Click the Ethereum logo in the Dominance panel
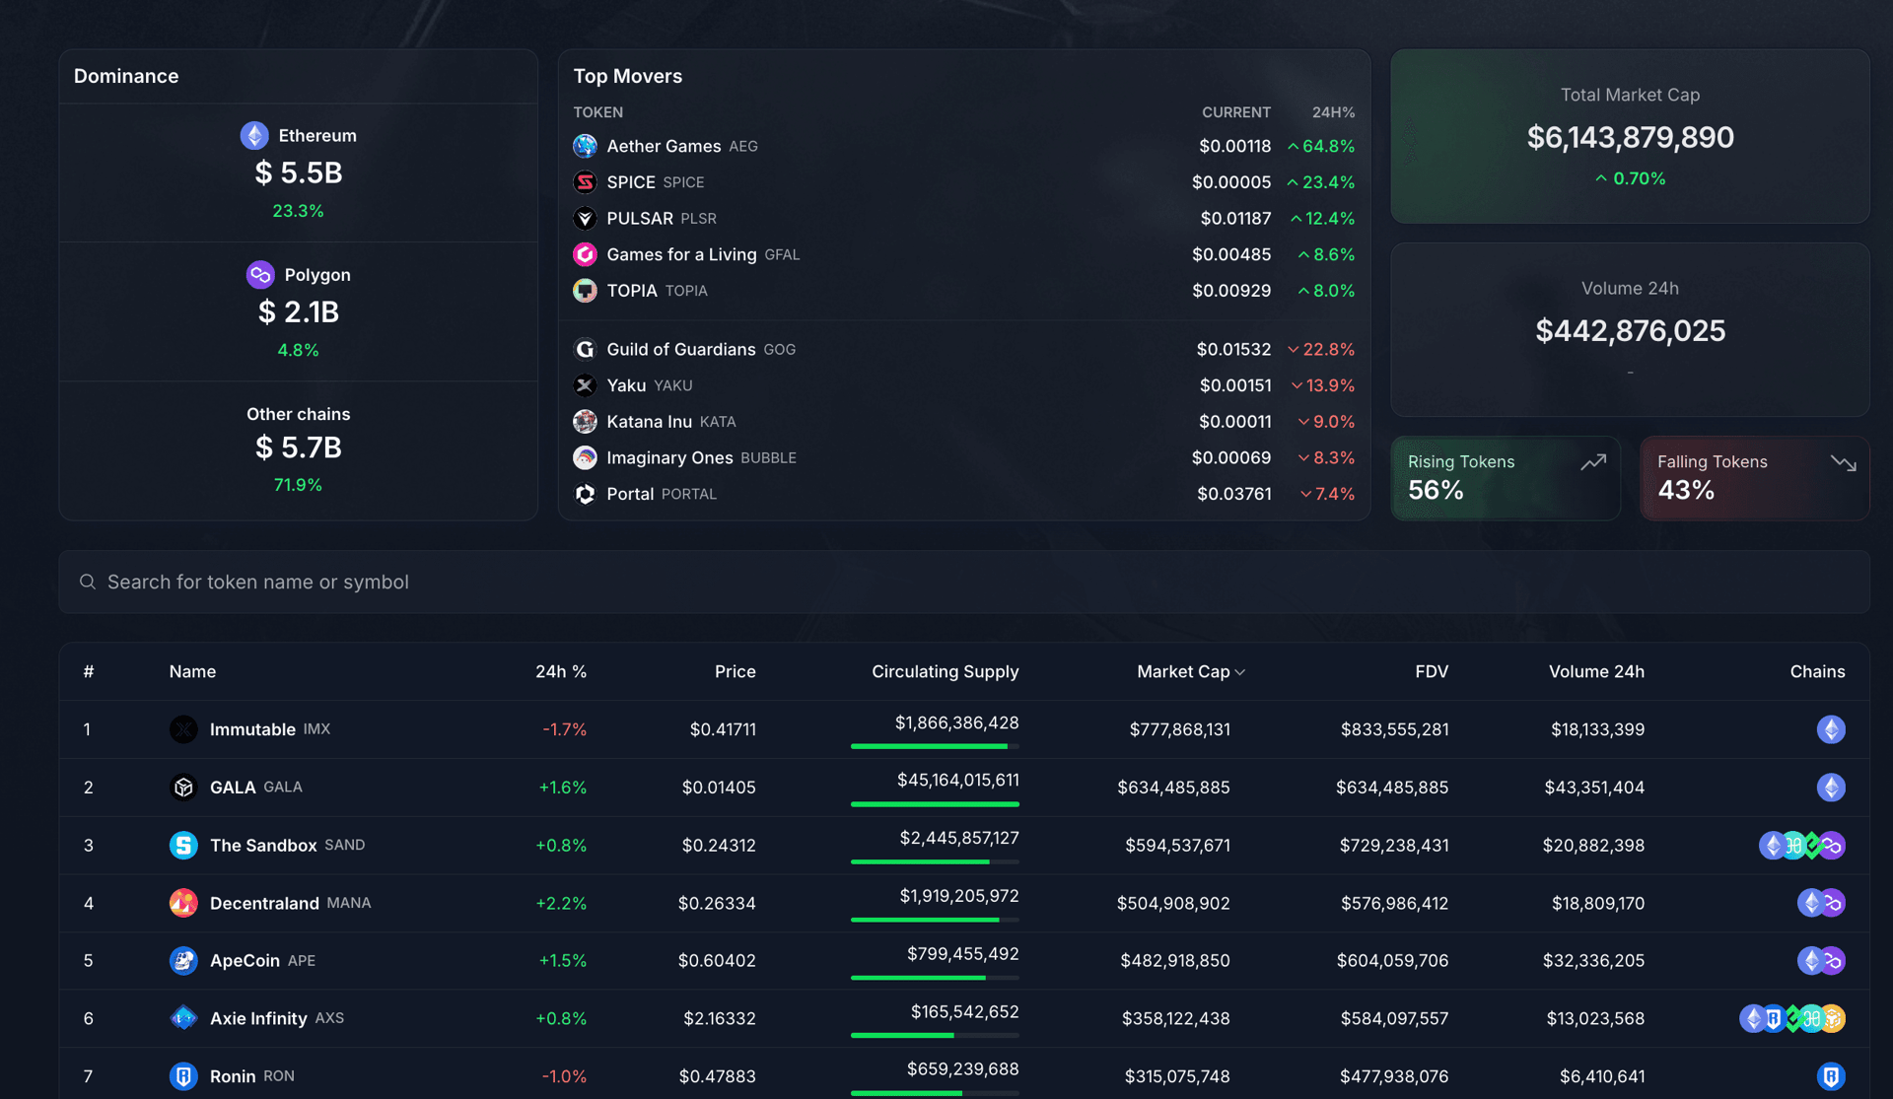The width and height of the screenshot is (1893, 1099). 254,135
